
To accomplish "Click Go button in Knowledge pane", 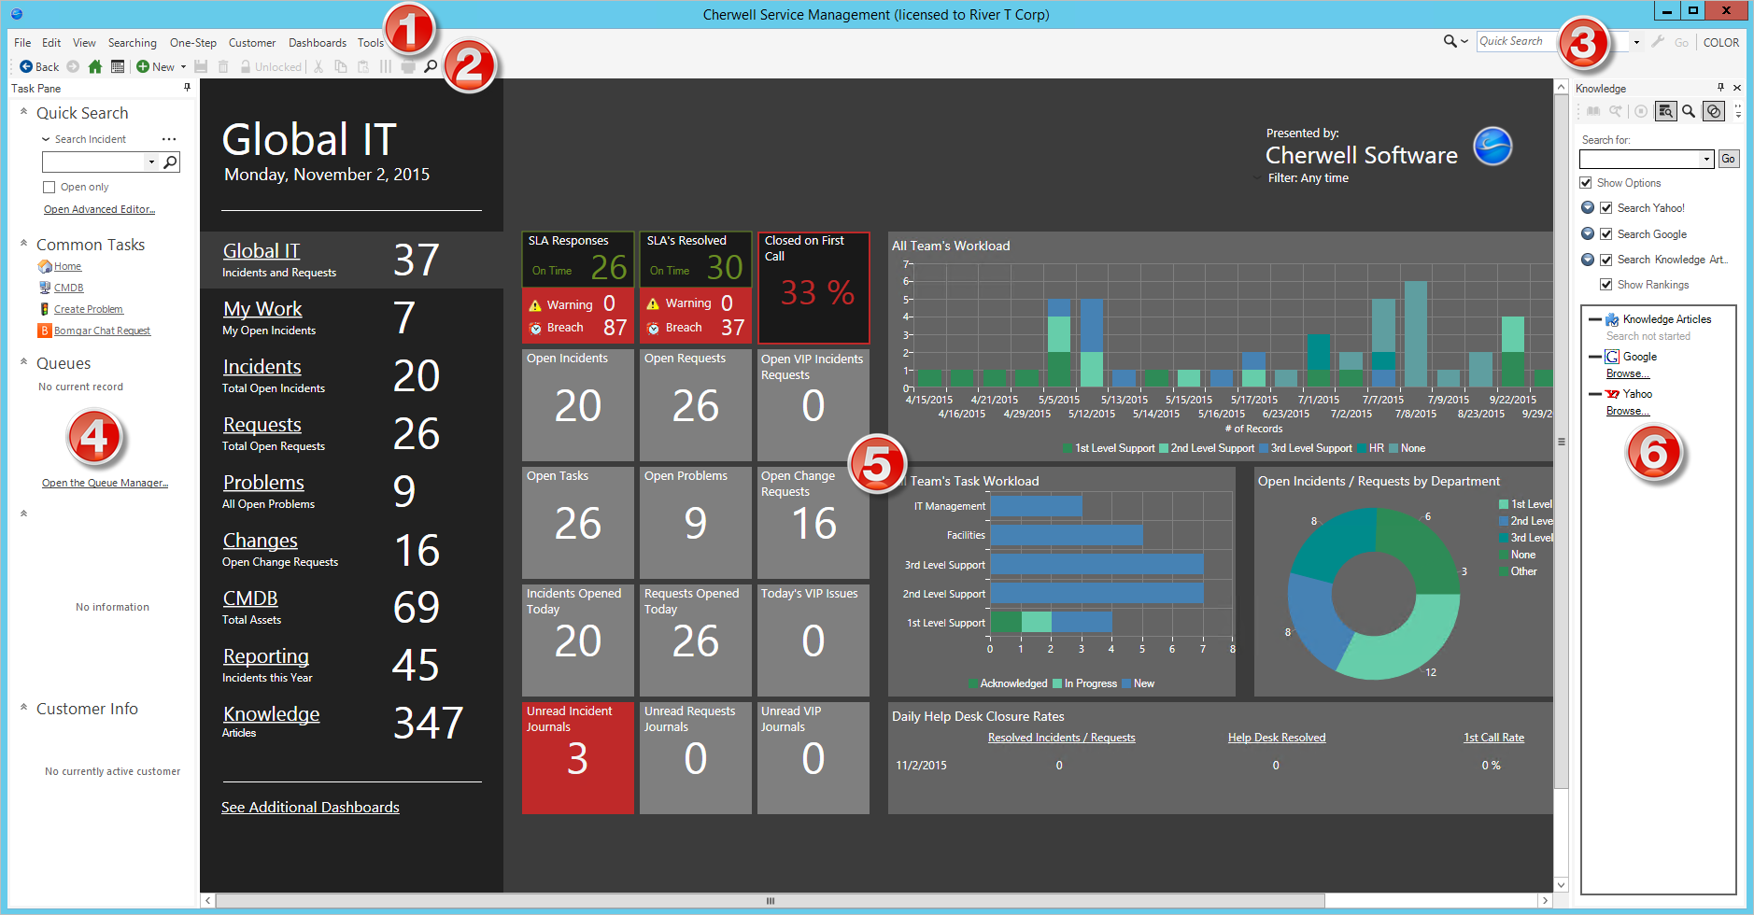I will (1728, 159).
